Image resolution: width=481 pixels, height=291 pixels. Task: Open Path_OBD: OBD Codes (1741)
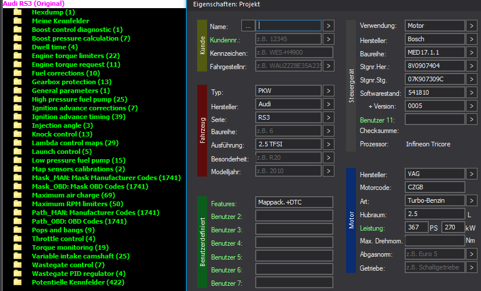coord(79,221)
